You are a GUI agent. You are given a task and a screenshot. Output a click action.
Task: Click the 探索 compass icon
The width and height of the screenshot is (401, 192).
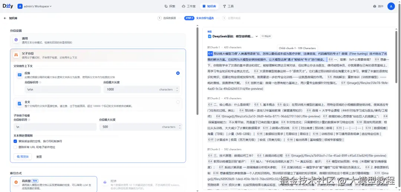[166, 6]
